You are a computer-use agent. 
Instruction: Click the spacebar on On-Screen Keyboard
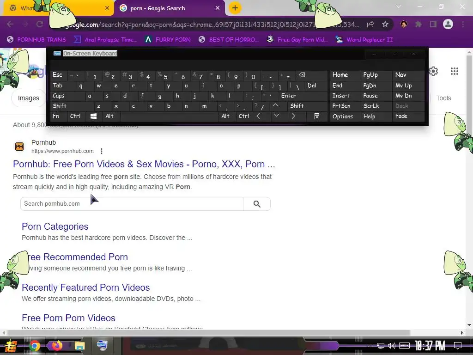(169, 116)
